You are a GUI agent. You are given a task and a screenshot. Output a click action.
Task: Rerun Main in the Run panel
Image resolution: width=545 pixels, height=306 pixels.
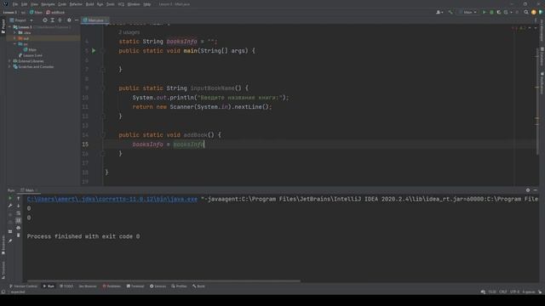click(x=10, y=198)
